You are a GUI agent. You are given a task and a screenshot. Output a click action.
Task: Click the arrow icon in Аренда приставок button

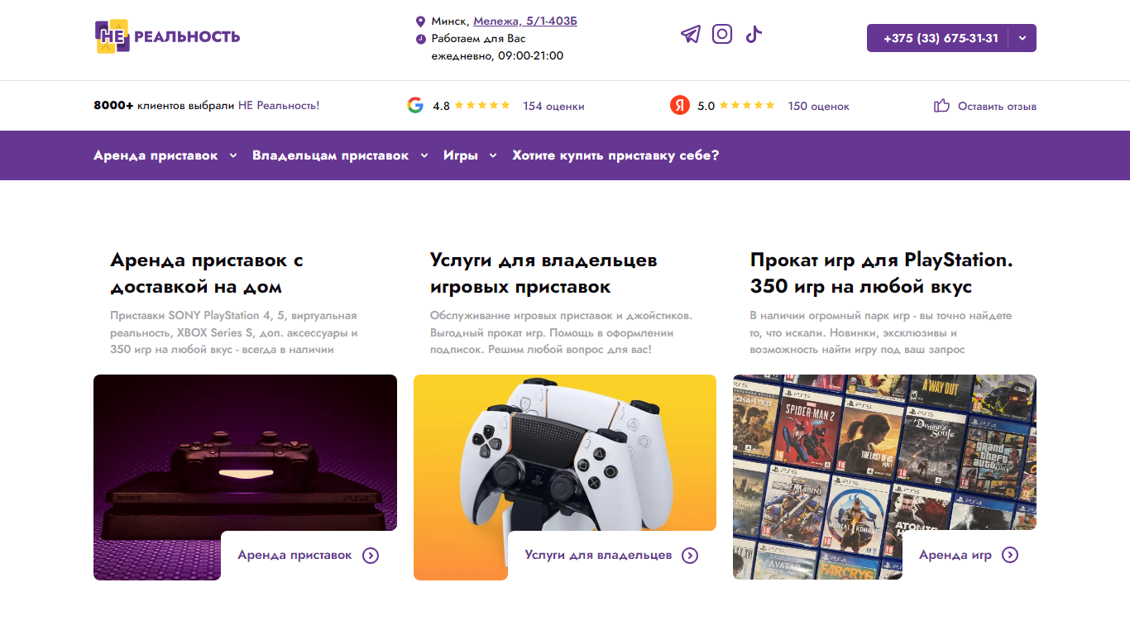coord(371,556)
